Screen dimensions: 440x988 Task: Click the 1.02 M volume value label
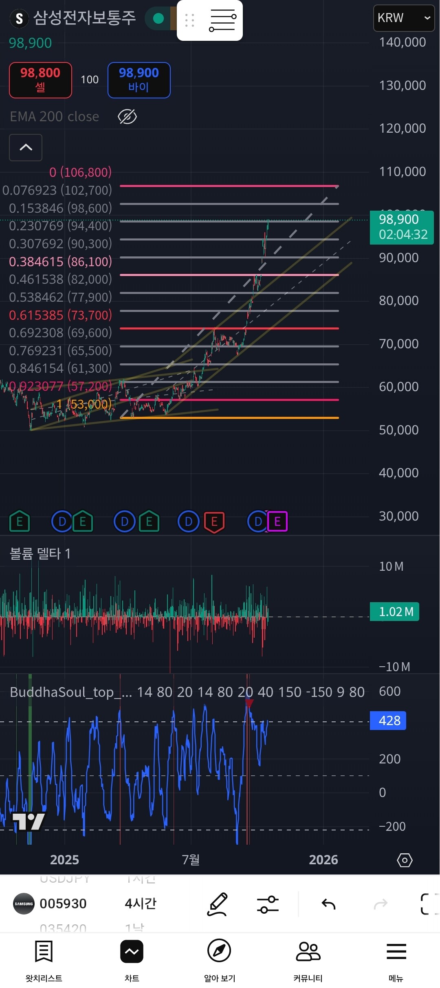[394, 612]
